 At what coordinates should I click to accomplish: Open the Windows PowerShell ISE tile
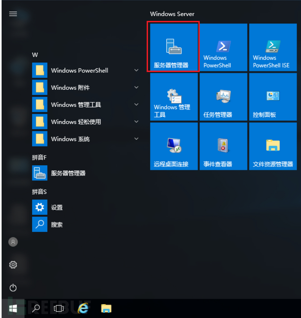273,47
